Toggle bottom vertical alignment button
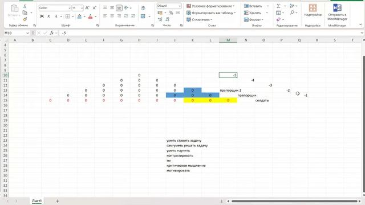 pos(119,8)
